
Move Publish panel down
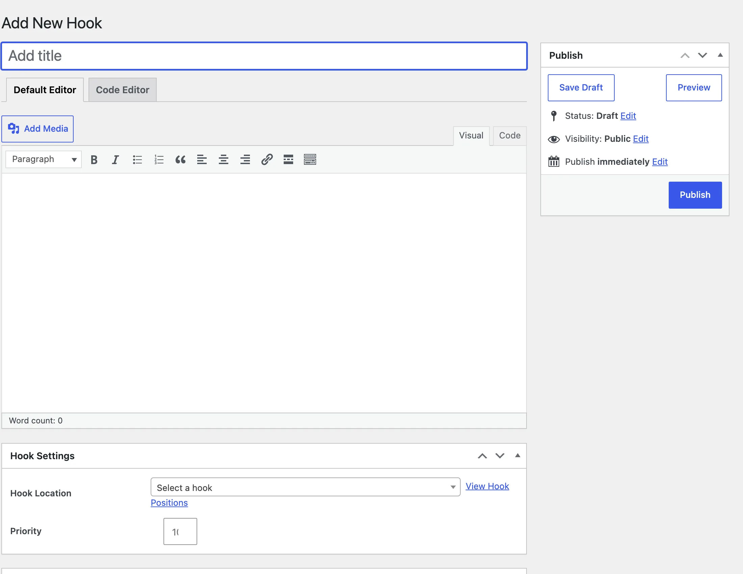click(x=702, y=55)
